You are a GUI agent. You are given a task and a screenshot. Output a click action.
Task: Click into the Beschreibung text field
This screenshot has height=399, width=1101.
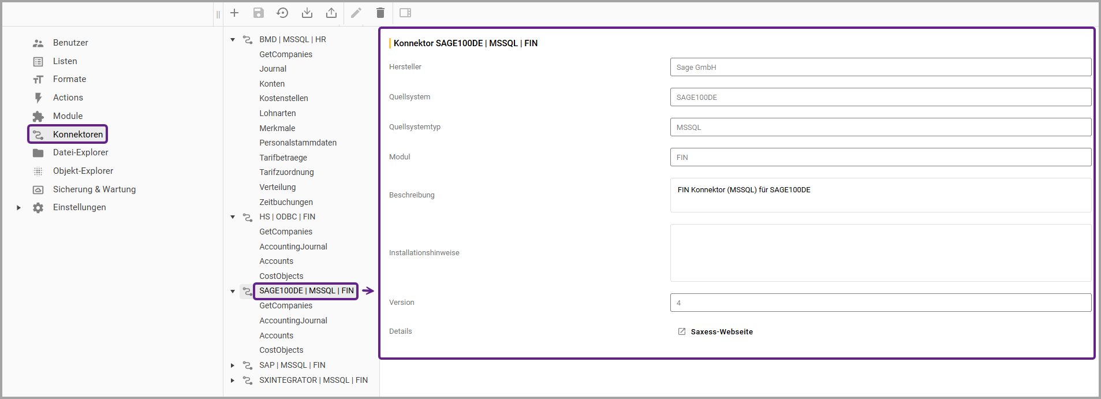(880, 195)
